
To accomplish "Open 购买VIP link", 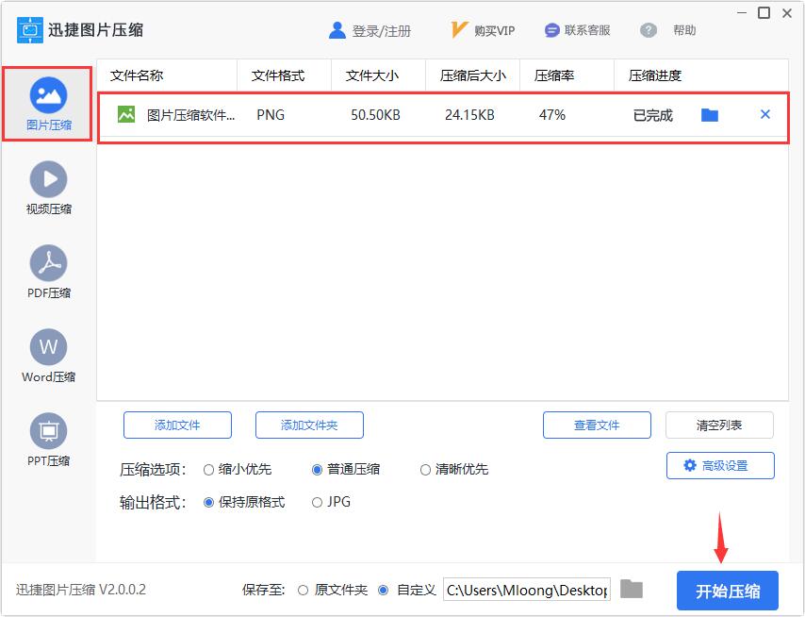I will [x=494, y=31].
